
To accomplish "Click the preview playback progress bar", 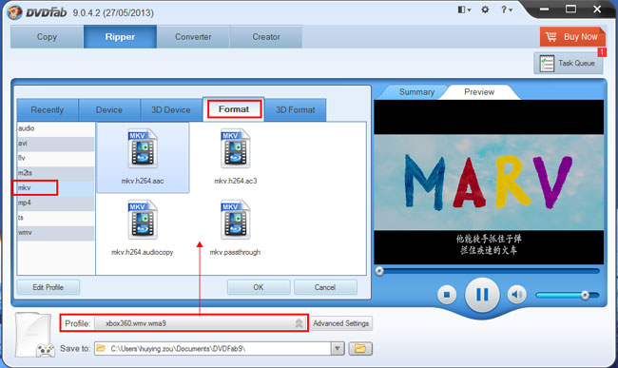I will click(488, 271).
